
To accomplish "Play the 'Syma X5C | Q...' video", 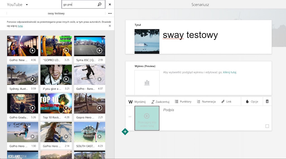I will coord(99,50).
